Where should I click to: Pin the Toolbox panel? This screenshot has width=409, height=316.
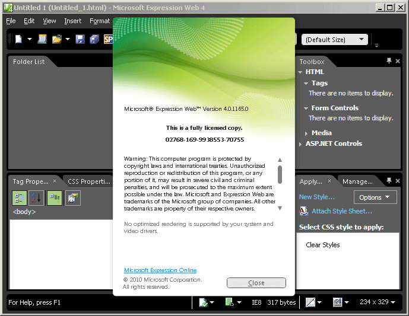(x=389, y=61)
